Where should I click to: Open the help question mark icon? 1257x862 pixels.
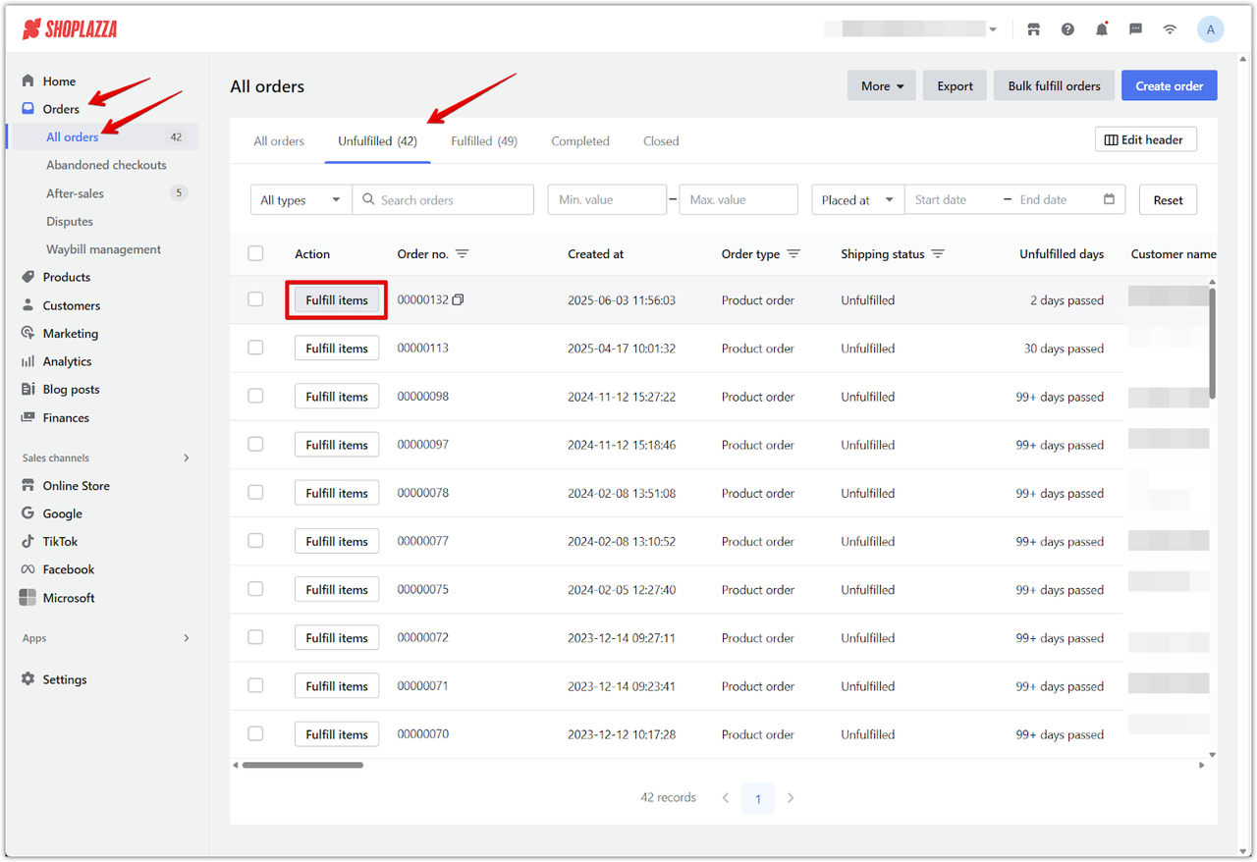[1067, 29]
